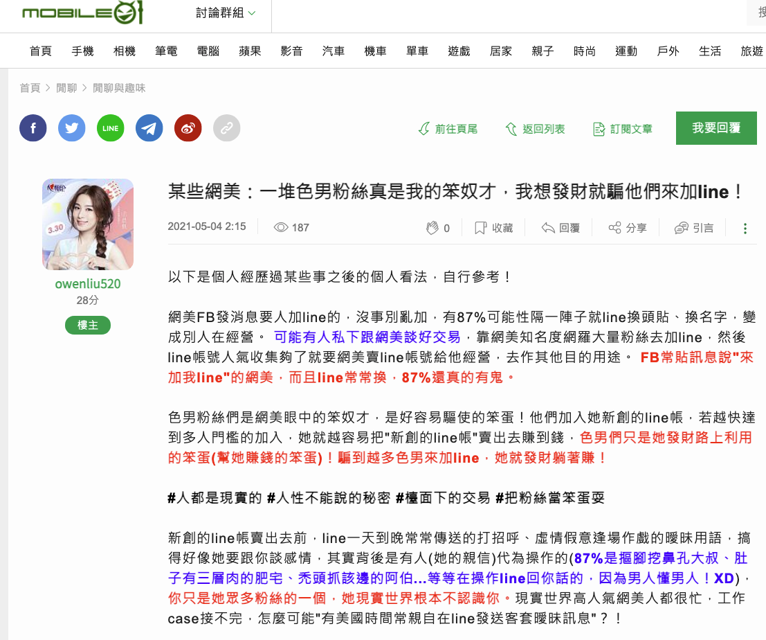Screen dimensions: 766x640
Task: Reply to the post with 回覆
Action: tap(560, 228)
